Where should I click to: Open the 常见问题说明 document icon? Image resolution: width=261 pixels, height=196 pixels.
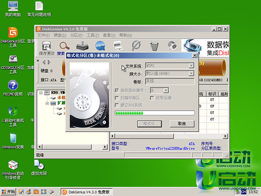click(39, 9)
